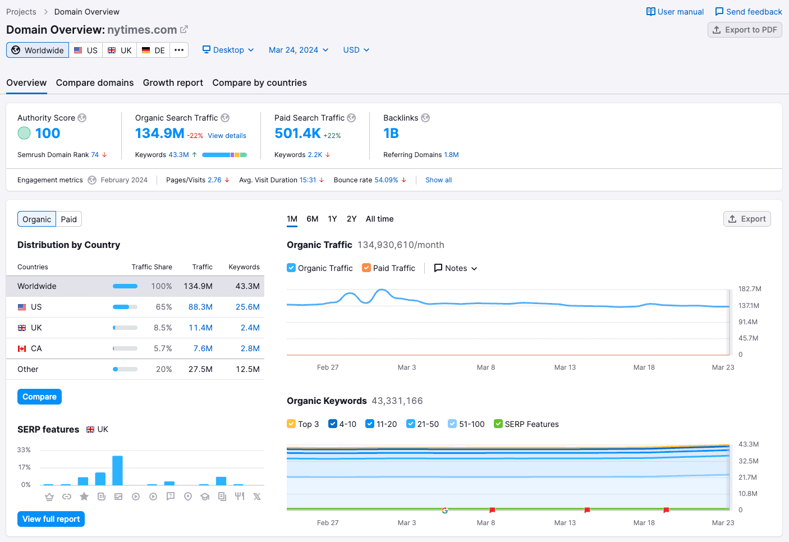Open the Growth report tab
The height and width of the screenshot is (542, 789).
tap(173, 82)
